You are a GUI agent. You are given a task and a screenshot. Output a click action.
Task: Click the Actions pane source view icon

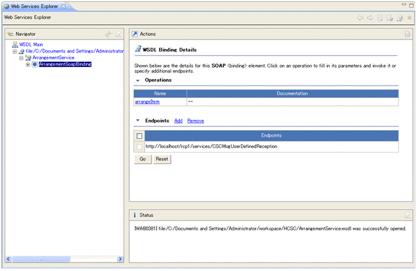point(407,34)
